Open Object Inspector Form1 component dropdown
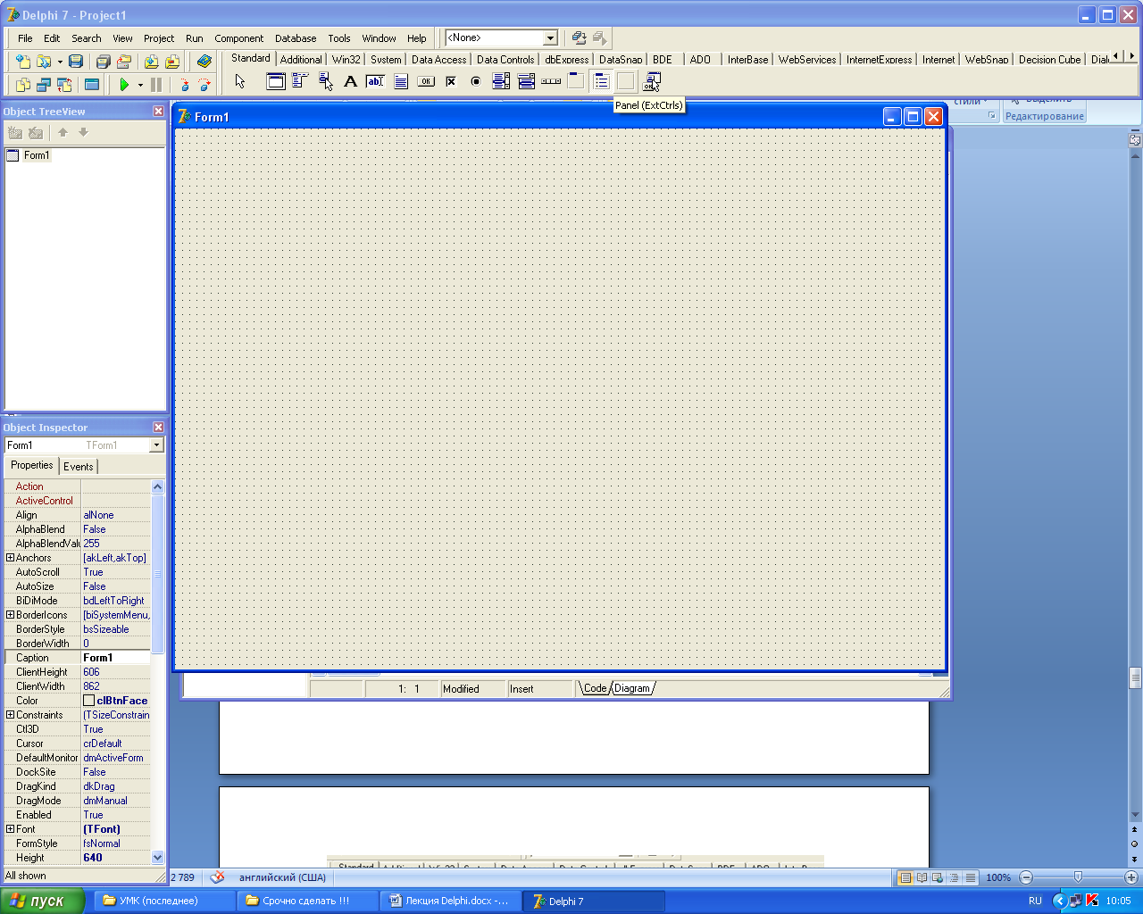The width and height of the screenshot is (1143, 914). (157, 445)
